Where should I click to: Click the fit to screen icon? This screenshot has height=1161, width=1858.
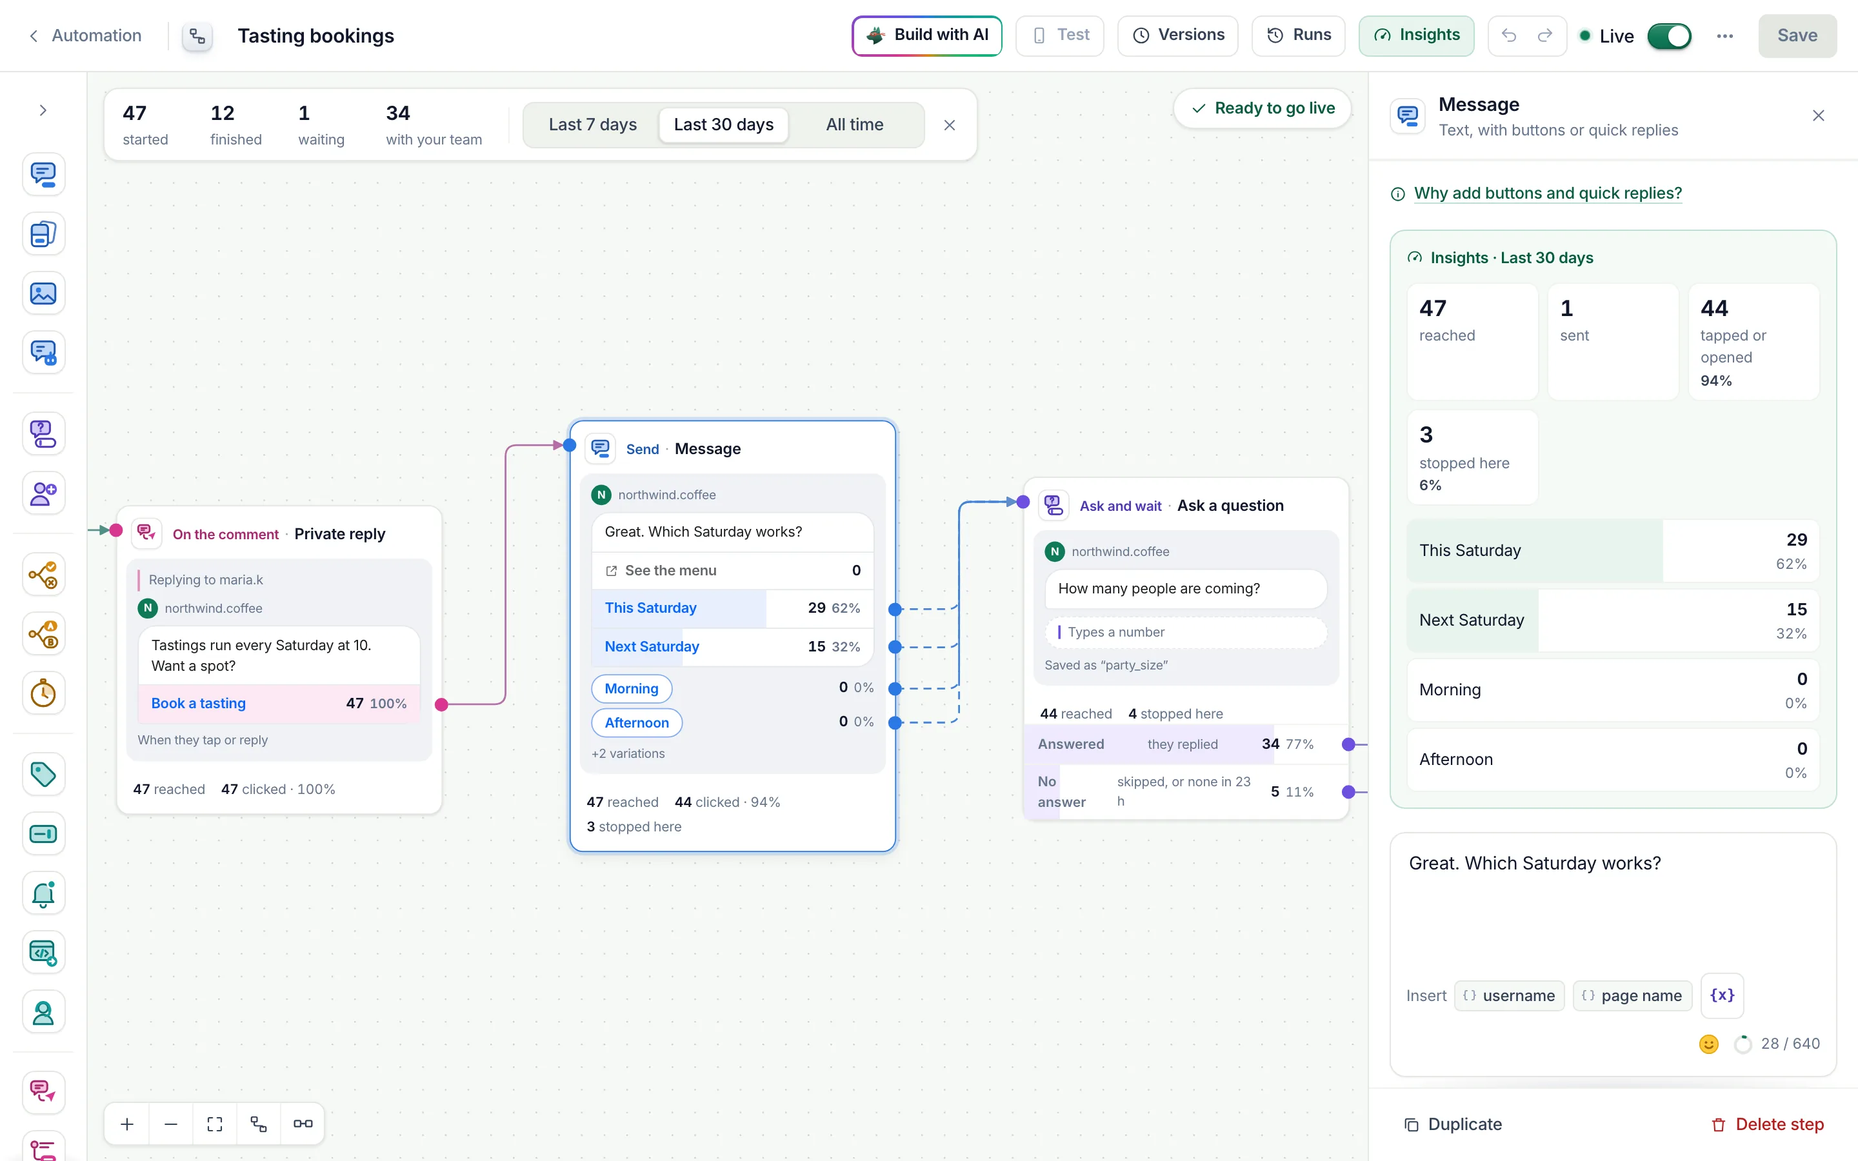tap(215, 1124)
